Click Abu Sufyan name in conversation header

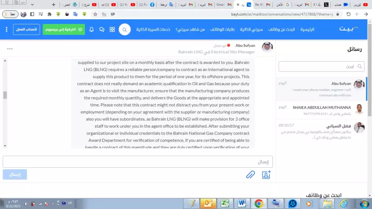point(245,45)
